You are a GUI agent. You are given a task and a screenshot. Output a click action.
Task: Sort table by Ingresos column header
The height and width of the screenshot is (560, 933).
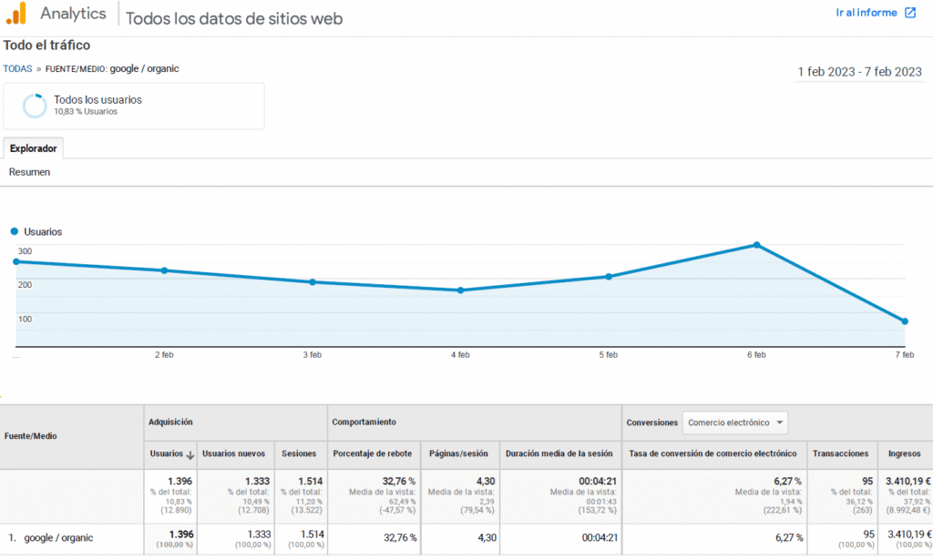click(x=904, y=453)
